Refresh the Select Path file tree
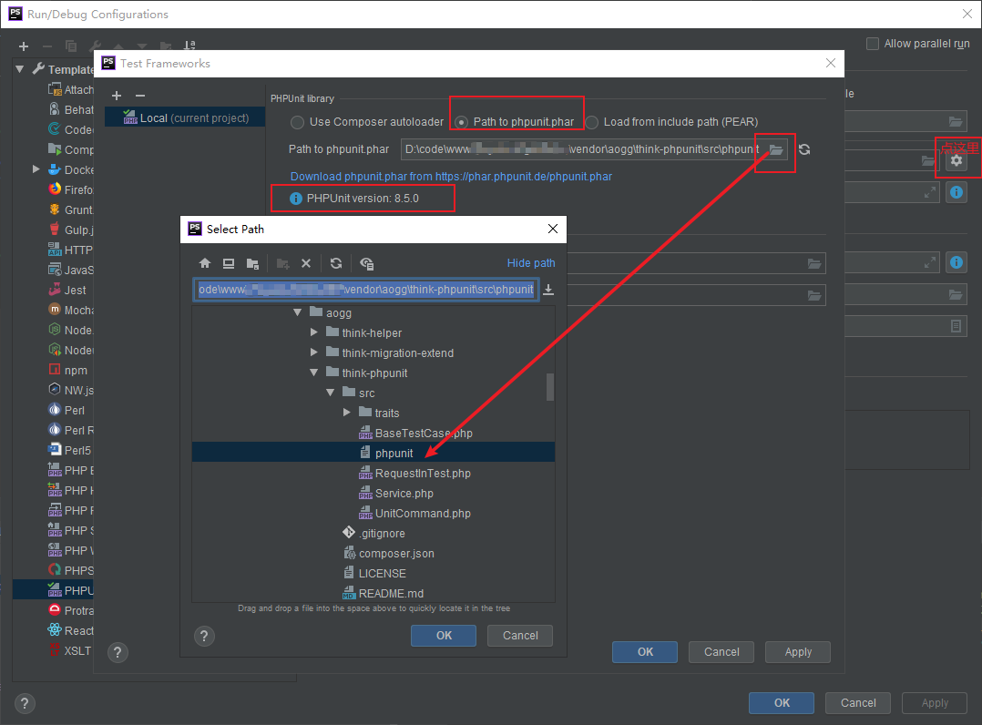The height and width of the screenshot is (725, 982). pyautogui.click(x=336, y=263)
